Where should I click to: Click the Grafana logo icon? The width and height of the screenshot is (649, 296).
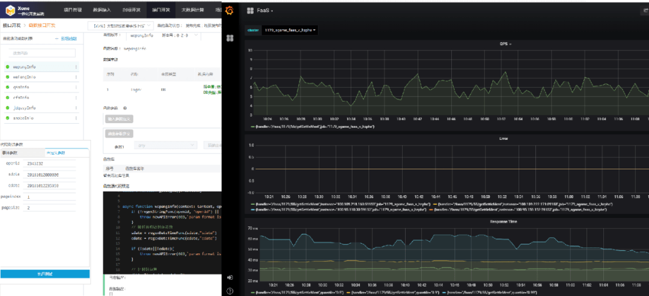click(x=230, y=11)
